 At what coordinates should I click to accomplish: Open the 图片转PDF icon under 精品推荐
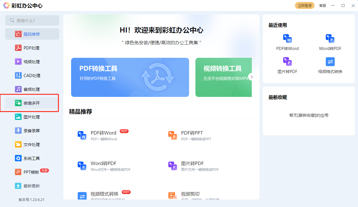pyautogui.click(x=173, y=166)
